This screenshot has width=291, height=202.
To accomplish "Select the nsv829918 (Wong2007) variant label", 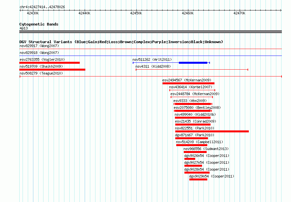I will (39, 53).
